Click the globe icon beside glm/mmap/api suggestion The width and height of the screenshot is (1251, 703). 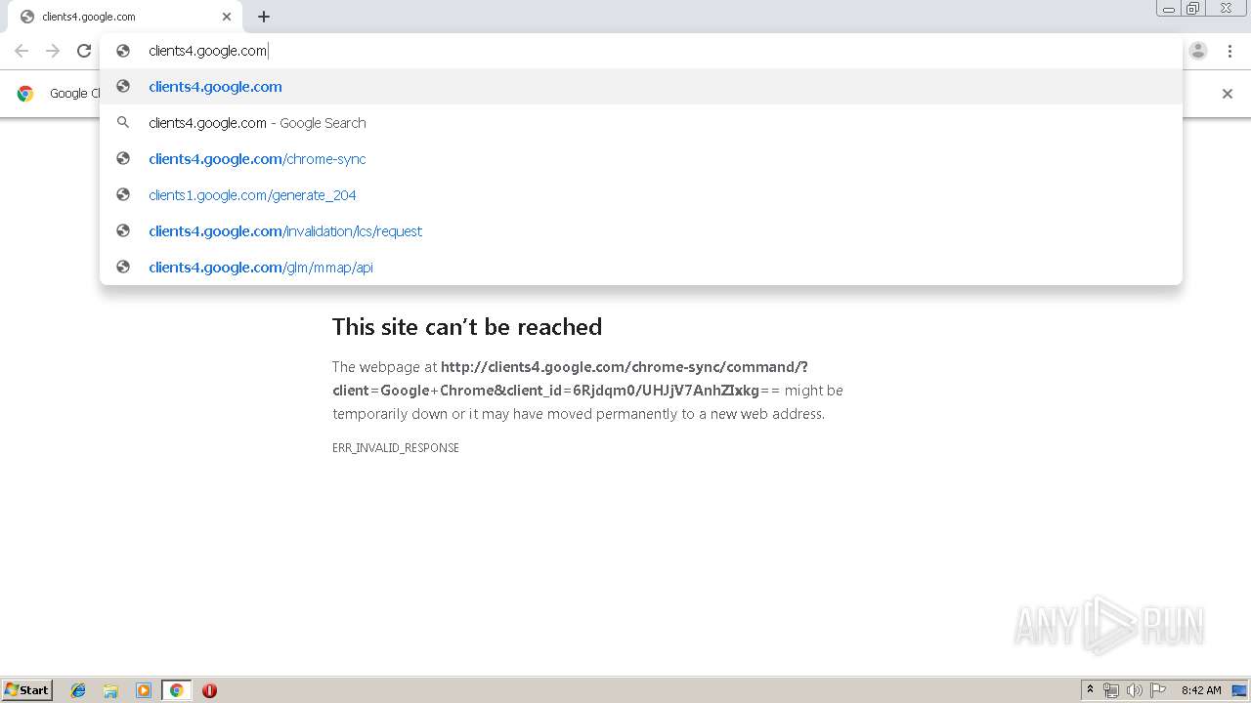[x=123, y=267]
